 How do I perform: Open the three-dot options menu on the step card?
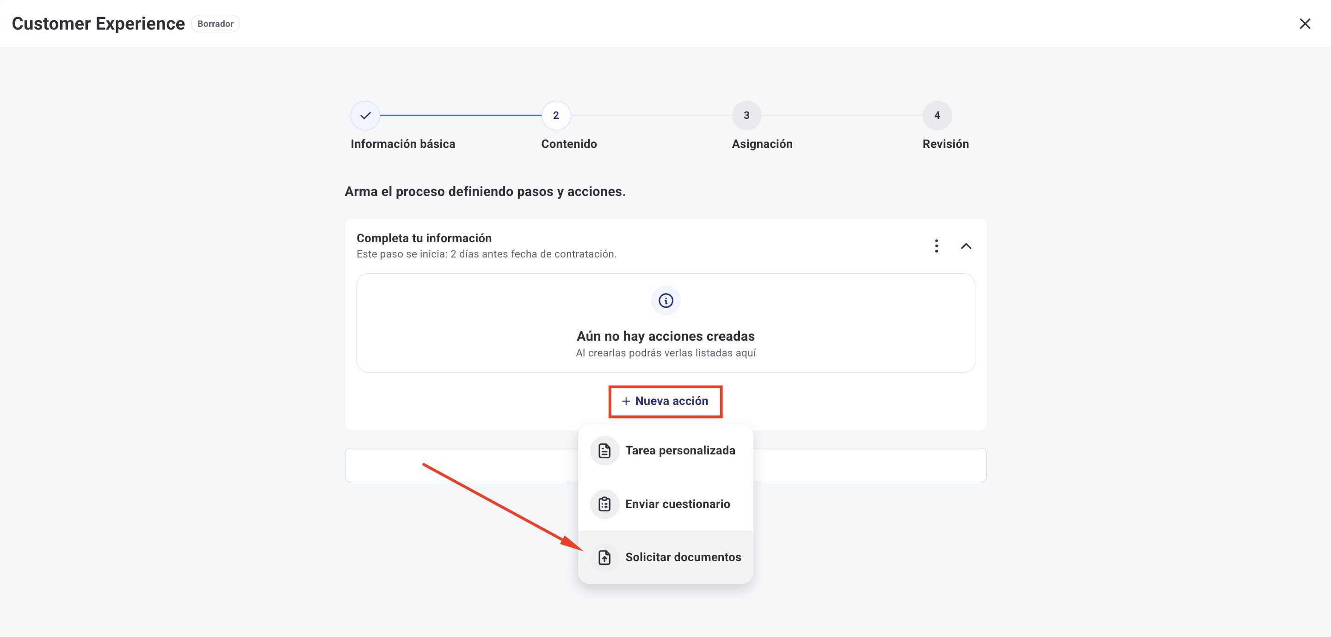pyautogui.click(x=937, y=246)
